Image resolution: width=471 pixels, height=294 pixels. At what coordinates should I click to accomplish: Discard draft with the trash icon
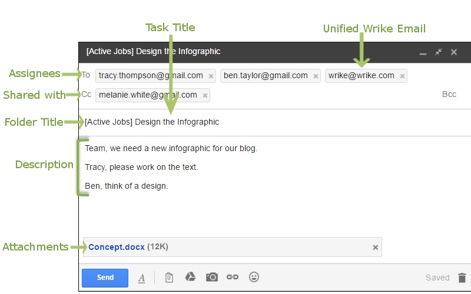pos(462,278)
